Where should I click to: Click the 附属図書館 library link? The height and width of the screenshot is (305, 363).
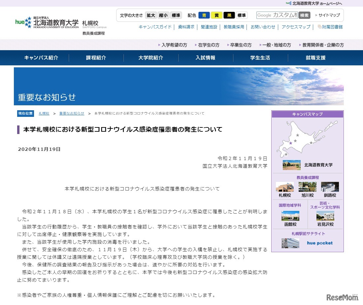click(331, 27)
